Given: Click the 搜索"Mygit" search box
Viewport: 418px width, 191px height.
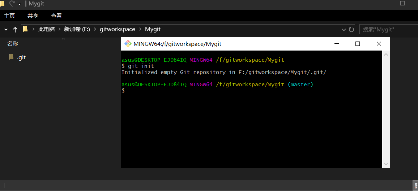Looking at the screenshot, I should click(389, 29).
